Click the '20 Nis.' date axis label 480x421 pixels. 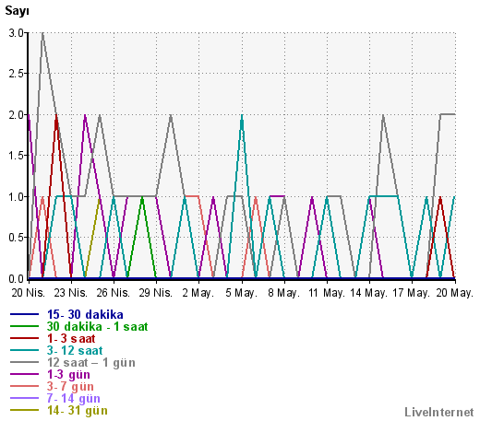tap(29, 293)
